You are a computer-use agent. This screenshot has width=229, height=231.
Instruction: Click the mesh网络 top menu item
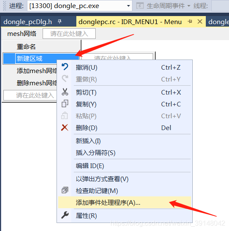[22, 34]
